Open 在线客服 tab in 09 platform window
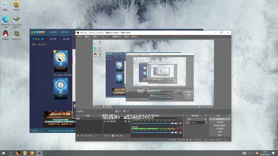The width and height of the screenshot is (278, 156). point(53,32)
